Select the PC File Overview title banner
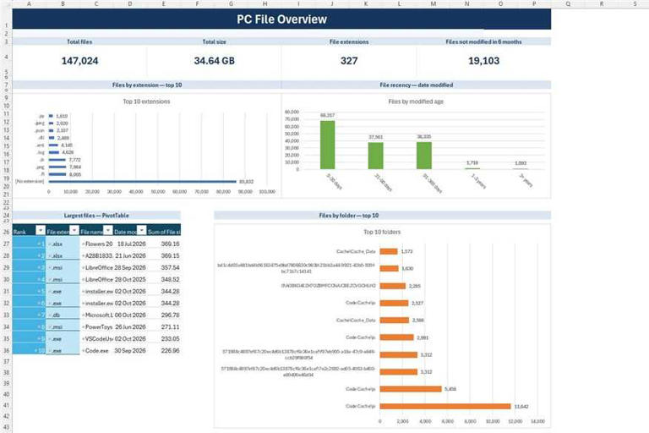The image size is (649, 433). coord(281,19)
